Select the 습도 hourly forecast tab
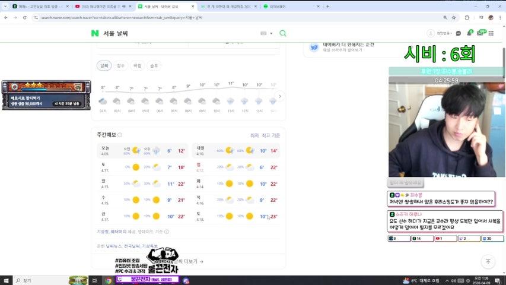506x285 pixels. coord(154,65)
